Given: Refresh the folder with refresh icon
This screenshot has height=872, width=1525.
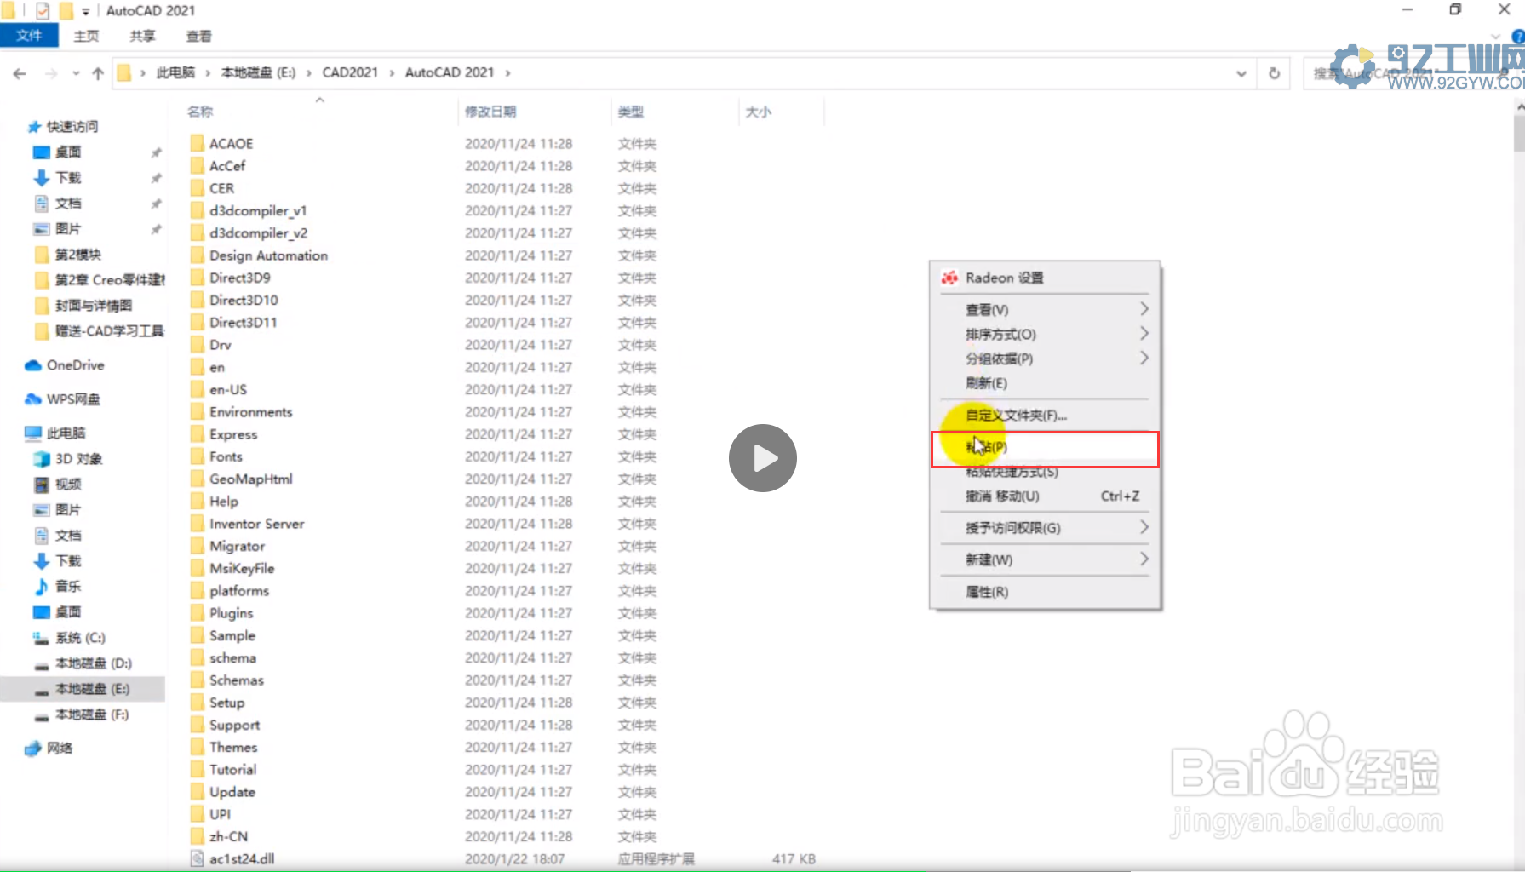Looking at the screenshot, I should point(1274,73).
